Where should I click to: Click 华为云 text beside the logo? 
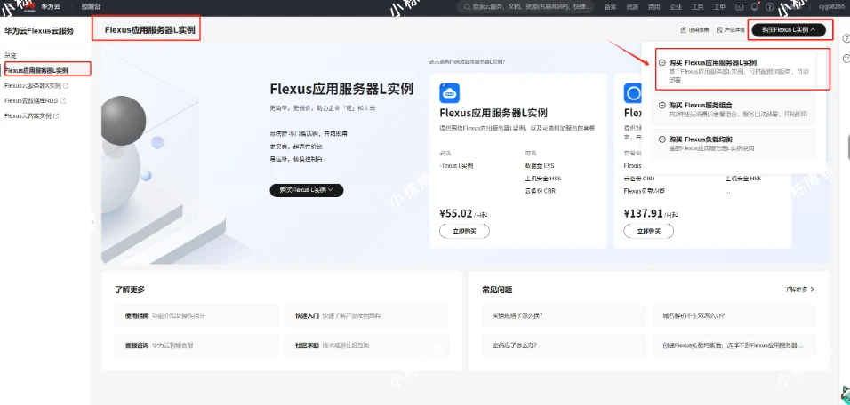tap(51, 7)
